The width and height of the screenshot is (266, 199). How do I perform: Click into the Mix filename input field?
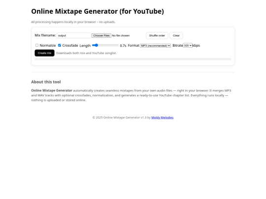pos(73,35)
